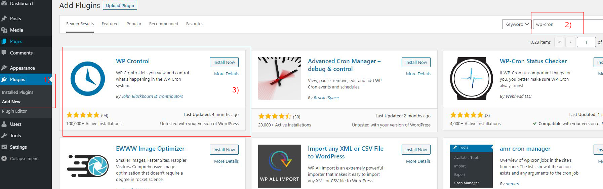Click the Advanced Cron Manager clock thumbnail

click(x=279, y=79)
